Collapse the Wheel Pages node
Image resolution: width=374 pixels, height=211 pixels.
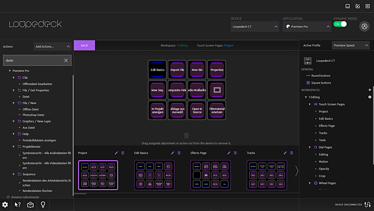tap(310, 183)
